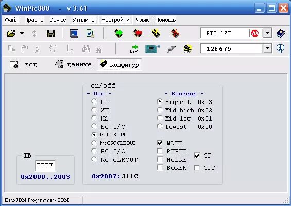
Task: Click the grayed paste clipboard icon
Action: coord(24,48)
